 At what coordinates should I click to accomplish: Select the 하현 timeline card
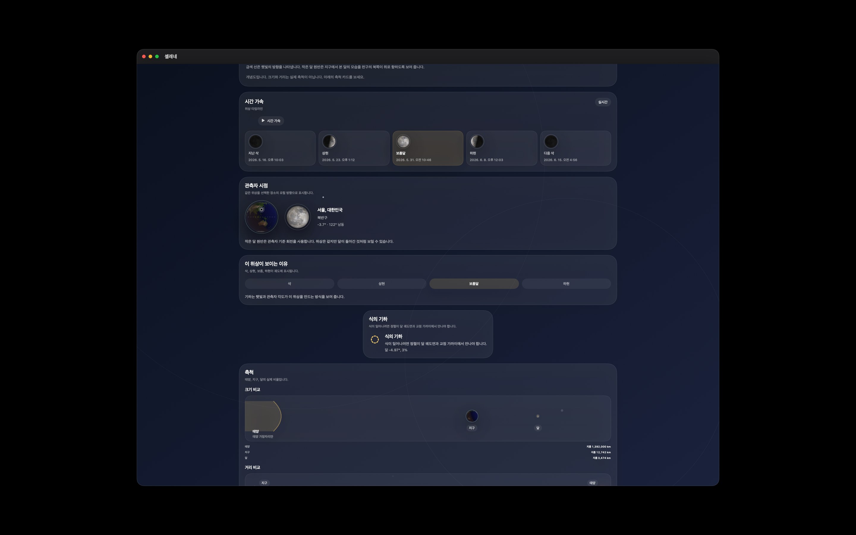click(502, 148)
